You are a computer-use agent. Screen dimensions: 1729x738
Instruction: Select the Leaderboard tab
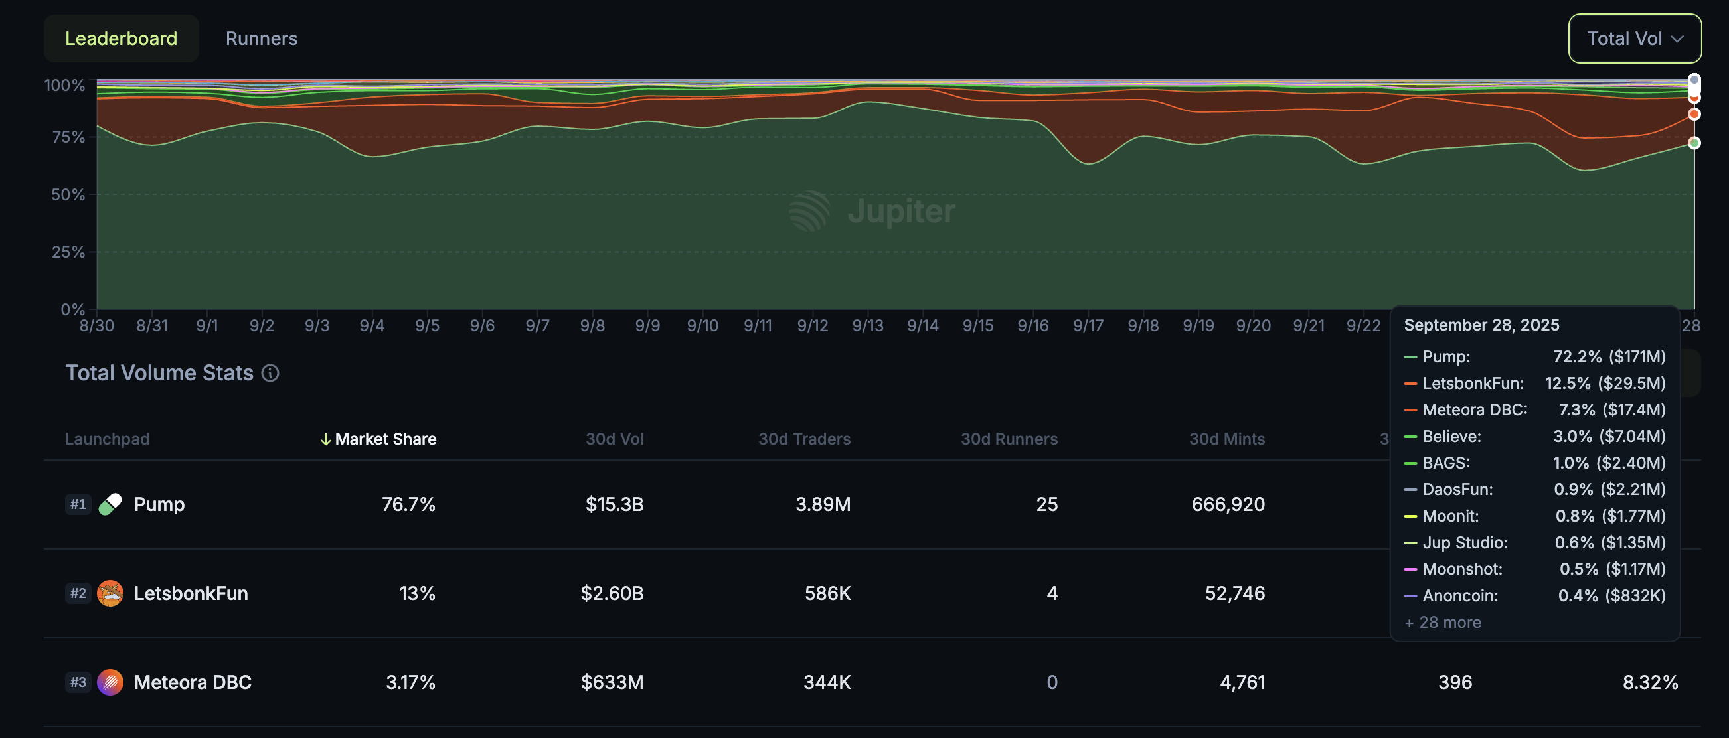121,38
